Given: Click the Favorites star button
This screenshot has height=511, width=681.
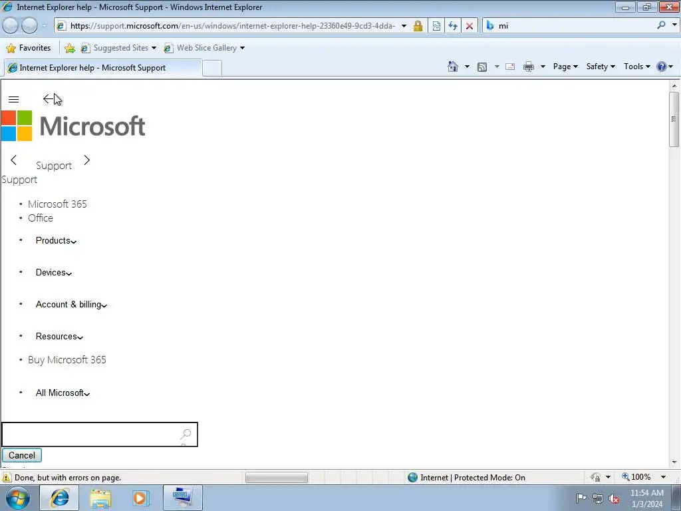Looking at the screenshot, I should click(29, 48).
